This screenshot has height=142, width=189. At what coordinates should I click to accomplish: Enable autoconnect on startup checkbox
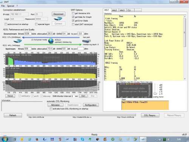6,24
